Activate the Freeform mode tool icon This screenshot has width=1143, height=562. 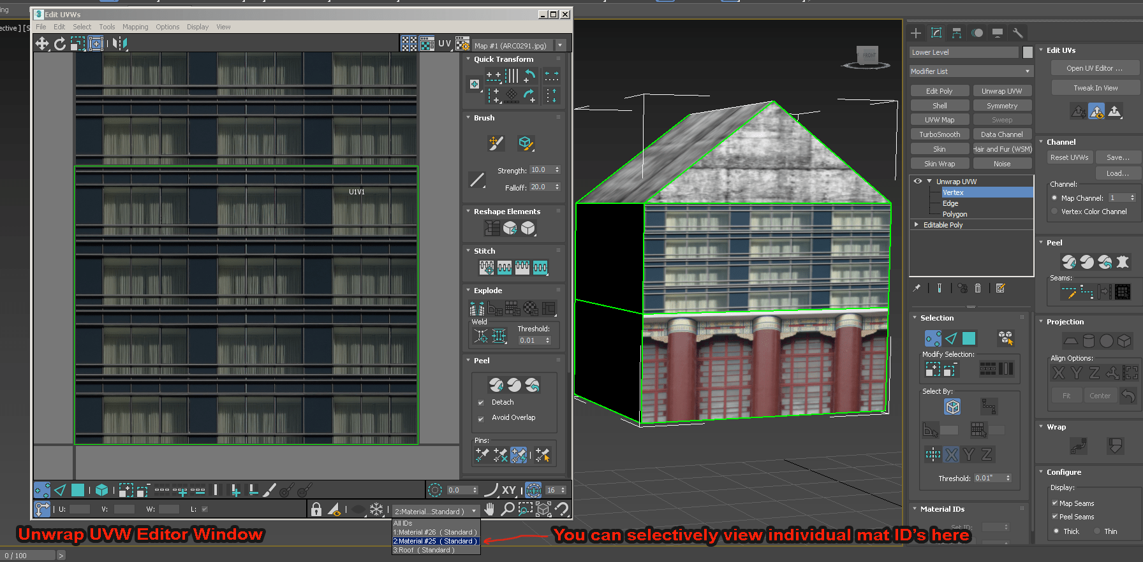point(96,43)
